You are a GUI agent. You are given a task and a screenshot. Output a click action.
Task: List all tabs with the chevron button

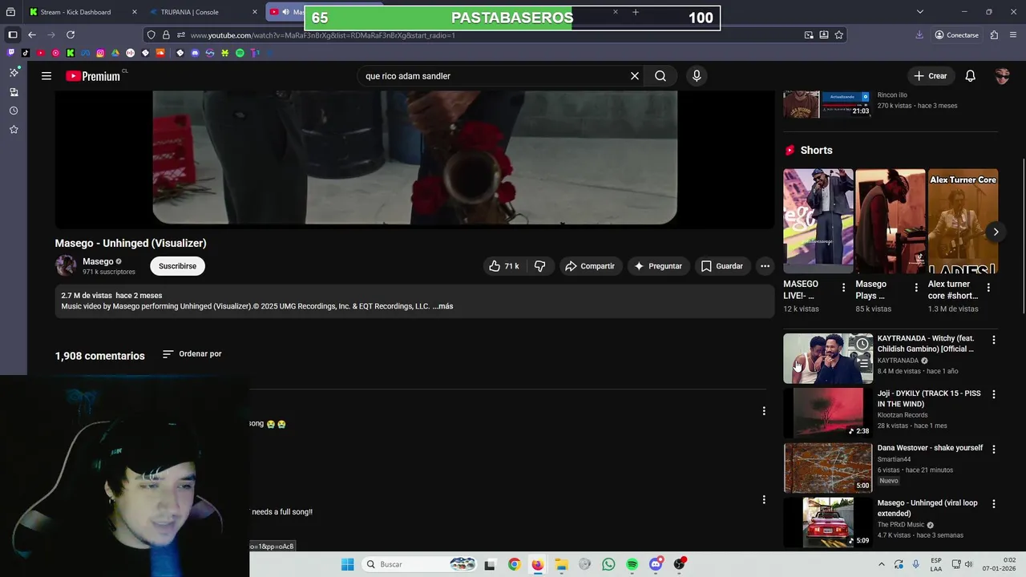(919, 12)
